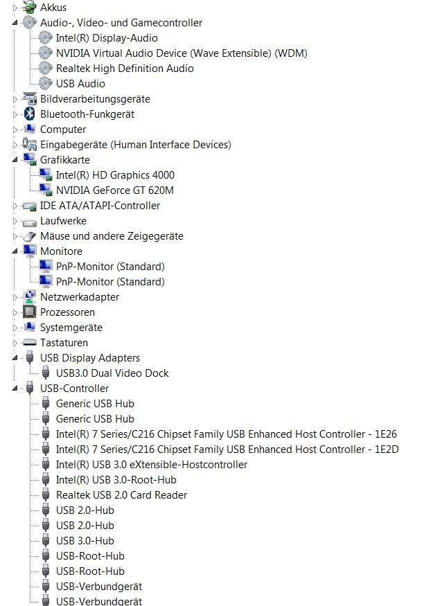This screenshot has width=444, height=606.
Task: Select the icon beside NVIDIA GeForce GT 620M
Action: coord(45,190)
